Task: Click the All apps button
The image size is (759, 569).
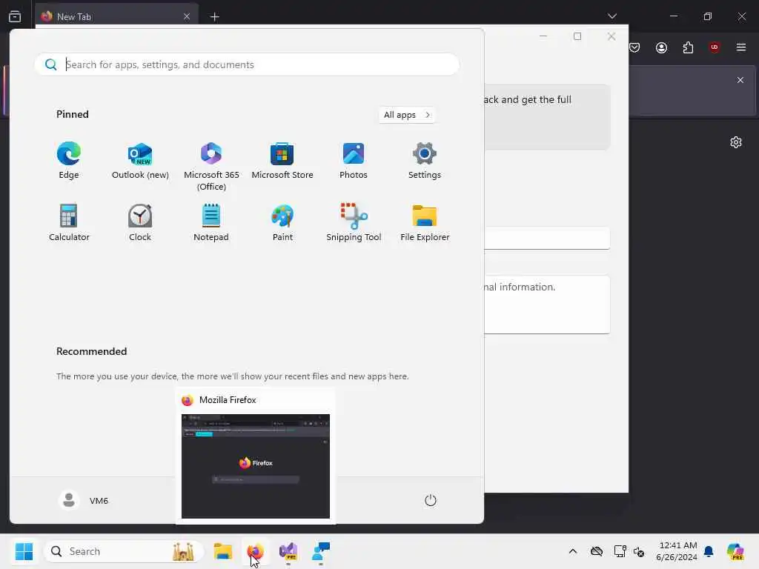Action: point(407,115)
